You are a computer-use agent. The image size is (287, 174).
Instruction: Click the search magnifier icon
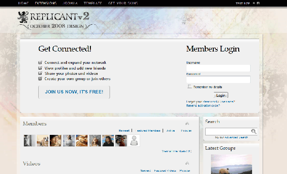coord(254,131)
